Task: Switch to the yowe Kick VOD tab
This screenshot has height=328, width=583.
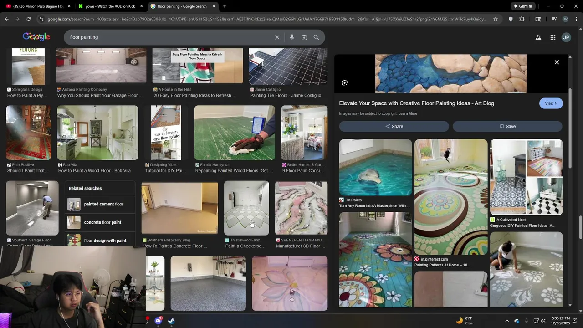Action: click(110, 6)
